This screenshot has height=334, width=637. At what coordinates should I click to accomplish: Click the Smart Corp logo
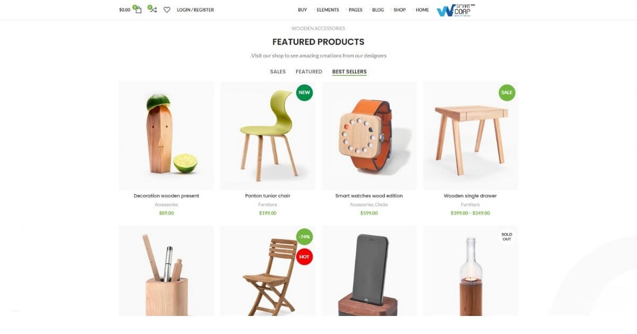pos(455,10)
